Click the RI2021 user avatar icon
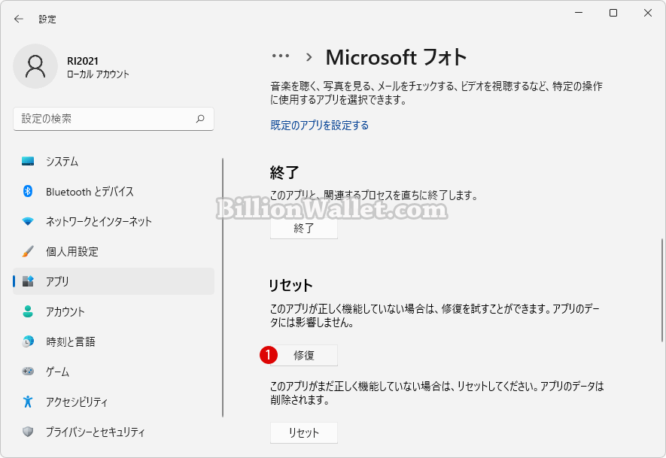 (x=35, y=67)
